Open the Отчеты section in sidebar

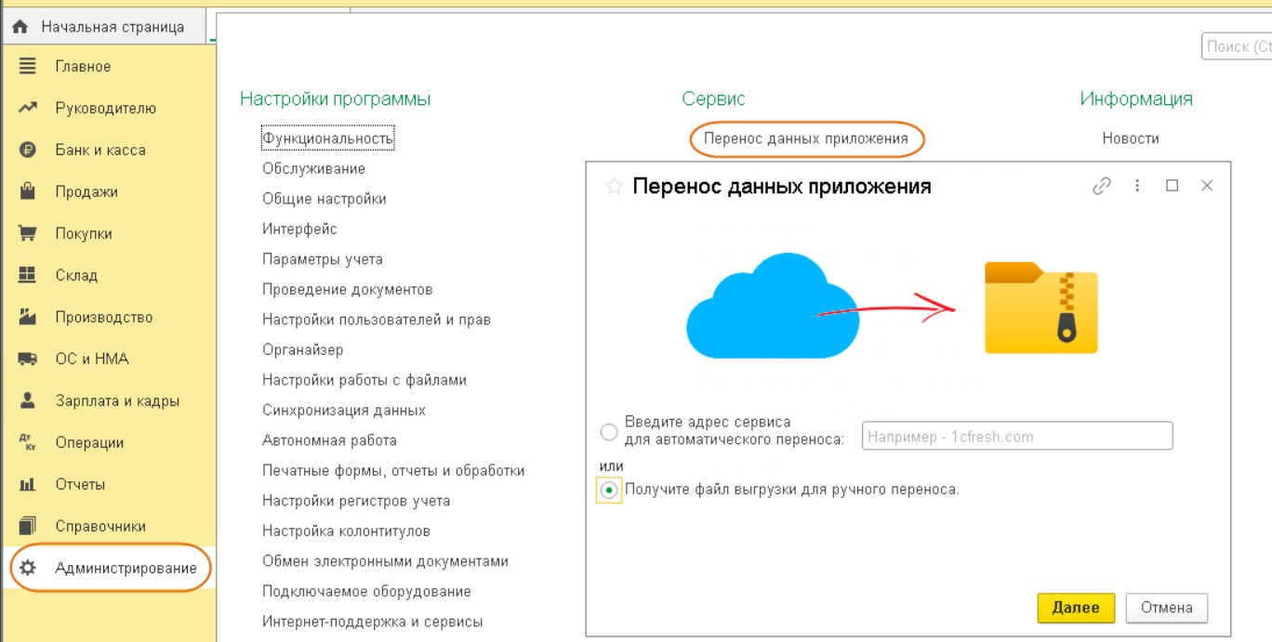(x=80, y=484)
